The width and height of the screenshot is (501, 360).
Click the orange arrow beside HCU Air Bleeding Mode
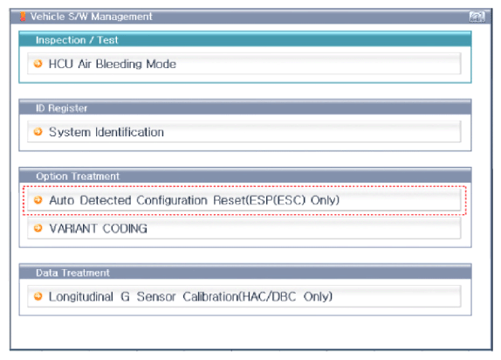click(x=38, y=64)
